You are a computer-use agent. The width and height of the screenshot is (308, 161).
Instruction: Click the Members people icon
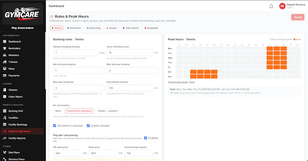pyautogui.click(x=5, y=55)
